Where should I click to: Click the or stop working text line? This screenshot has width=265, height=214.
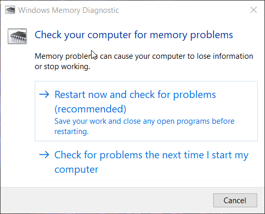pyautogui.click(x=62, y=67)
